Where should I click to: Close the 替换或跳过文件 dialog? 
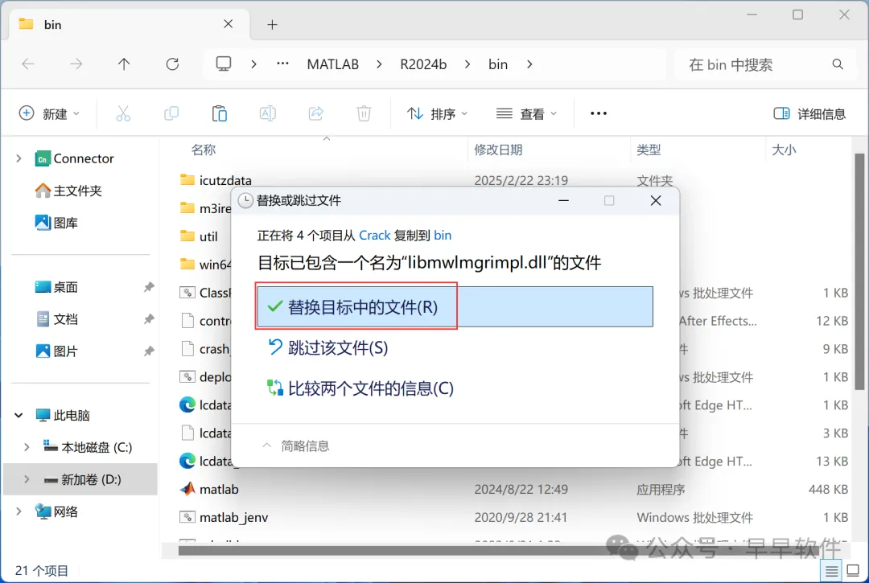pyautogui.click(x=656, y=200)
